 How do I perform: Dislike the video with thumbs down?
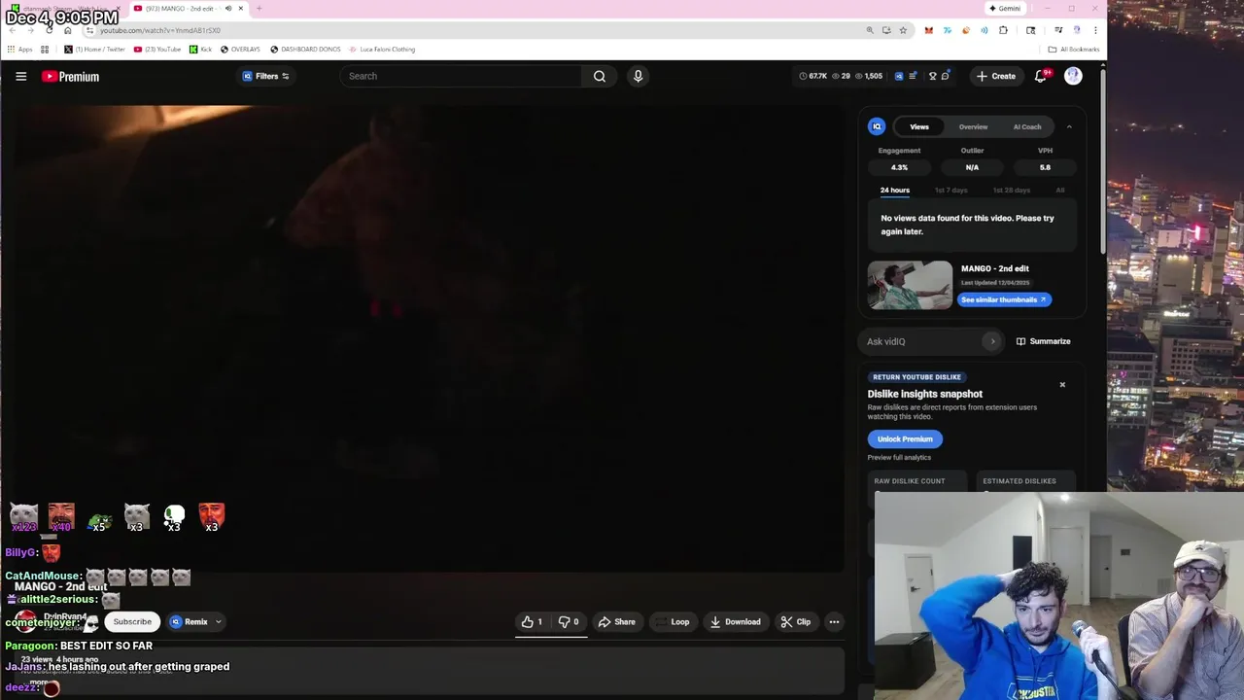pos(569,622)
